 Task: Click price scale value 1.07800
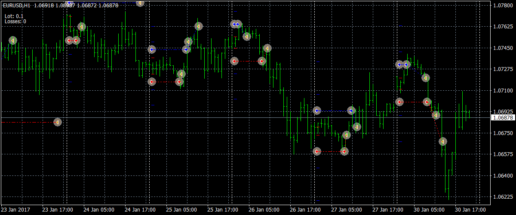point(503,5)
